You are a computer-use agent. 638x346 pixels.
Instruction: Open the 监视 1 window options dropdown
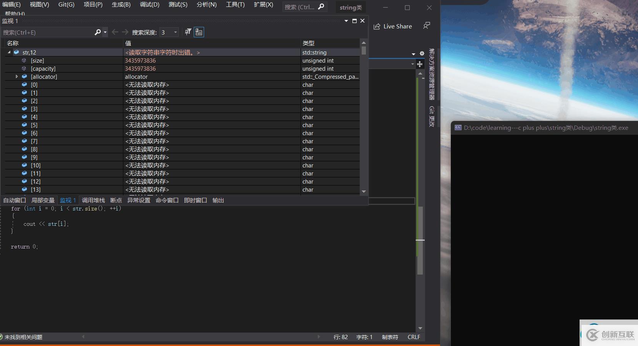[x=346, y=21]
